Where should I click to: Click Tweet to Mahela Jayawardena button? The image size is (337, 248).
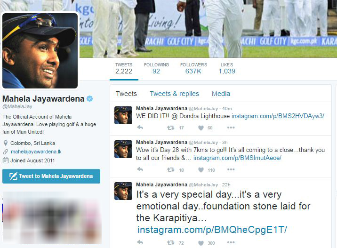(51, 176)
